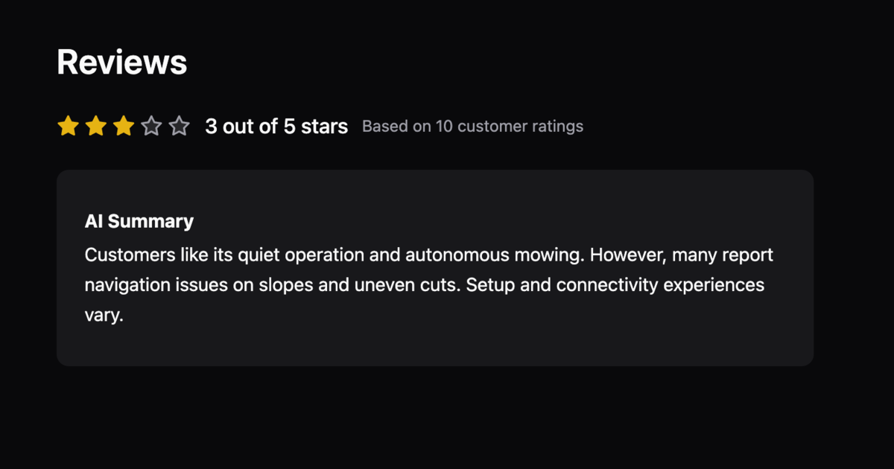Expand the AI Summary card
894x469 pixels.
[x=435, y=268]
